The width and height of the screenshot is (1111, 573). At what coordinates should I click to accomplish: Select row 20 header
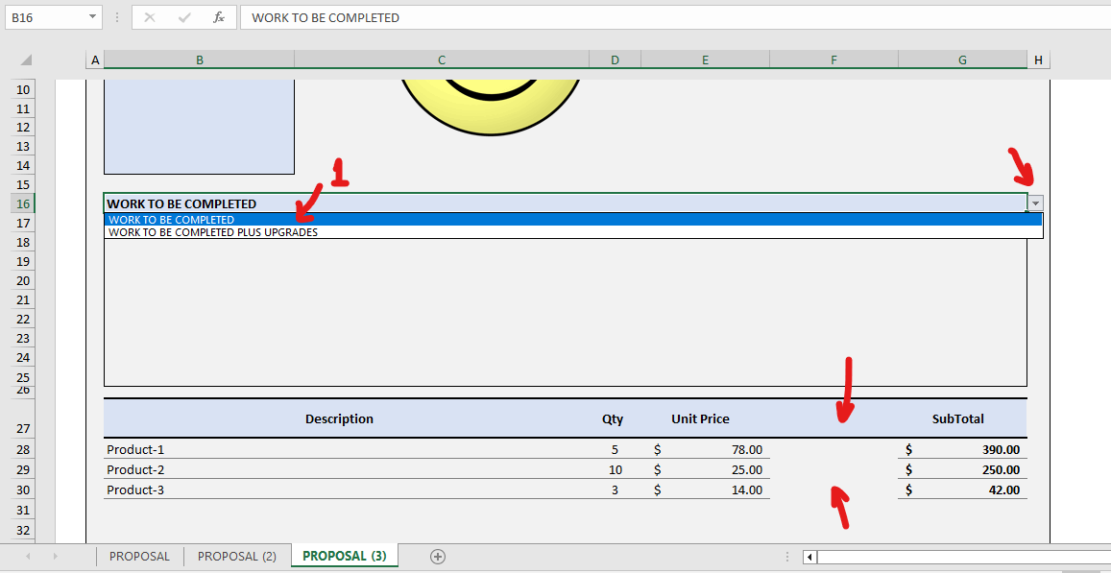click(x=23, y=279)
